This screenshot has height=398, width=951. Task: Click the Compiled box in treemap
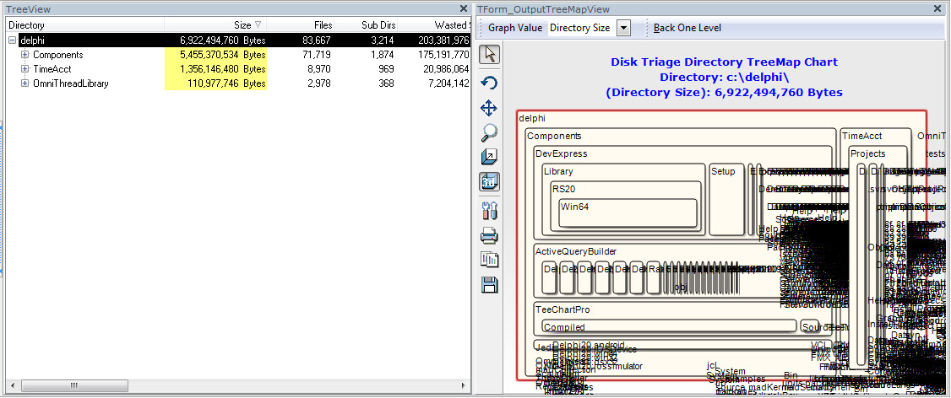pos(668,326)
